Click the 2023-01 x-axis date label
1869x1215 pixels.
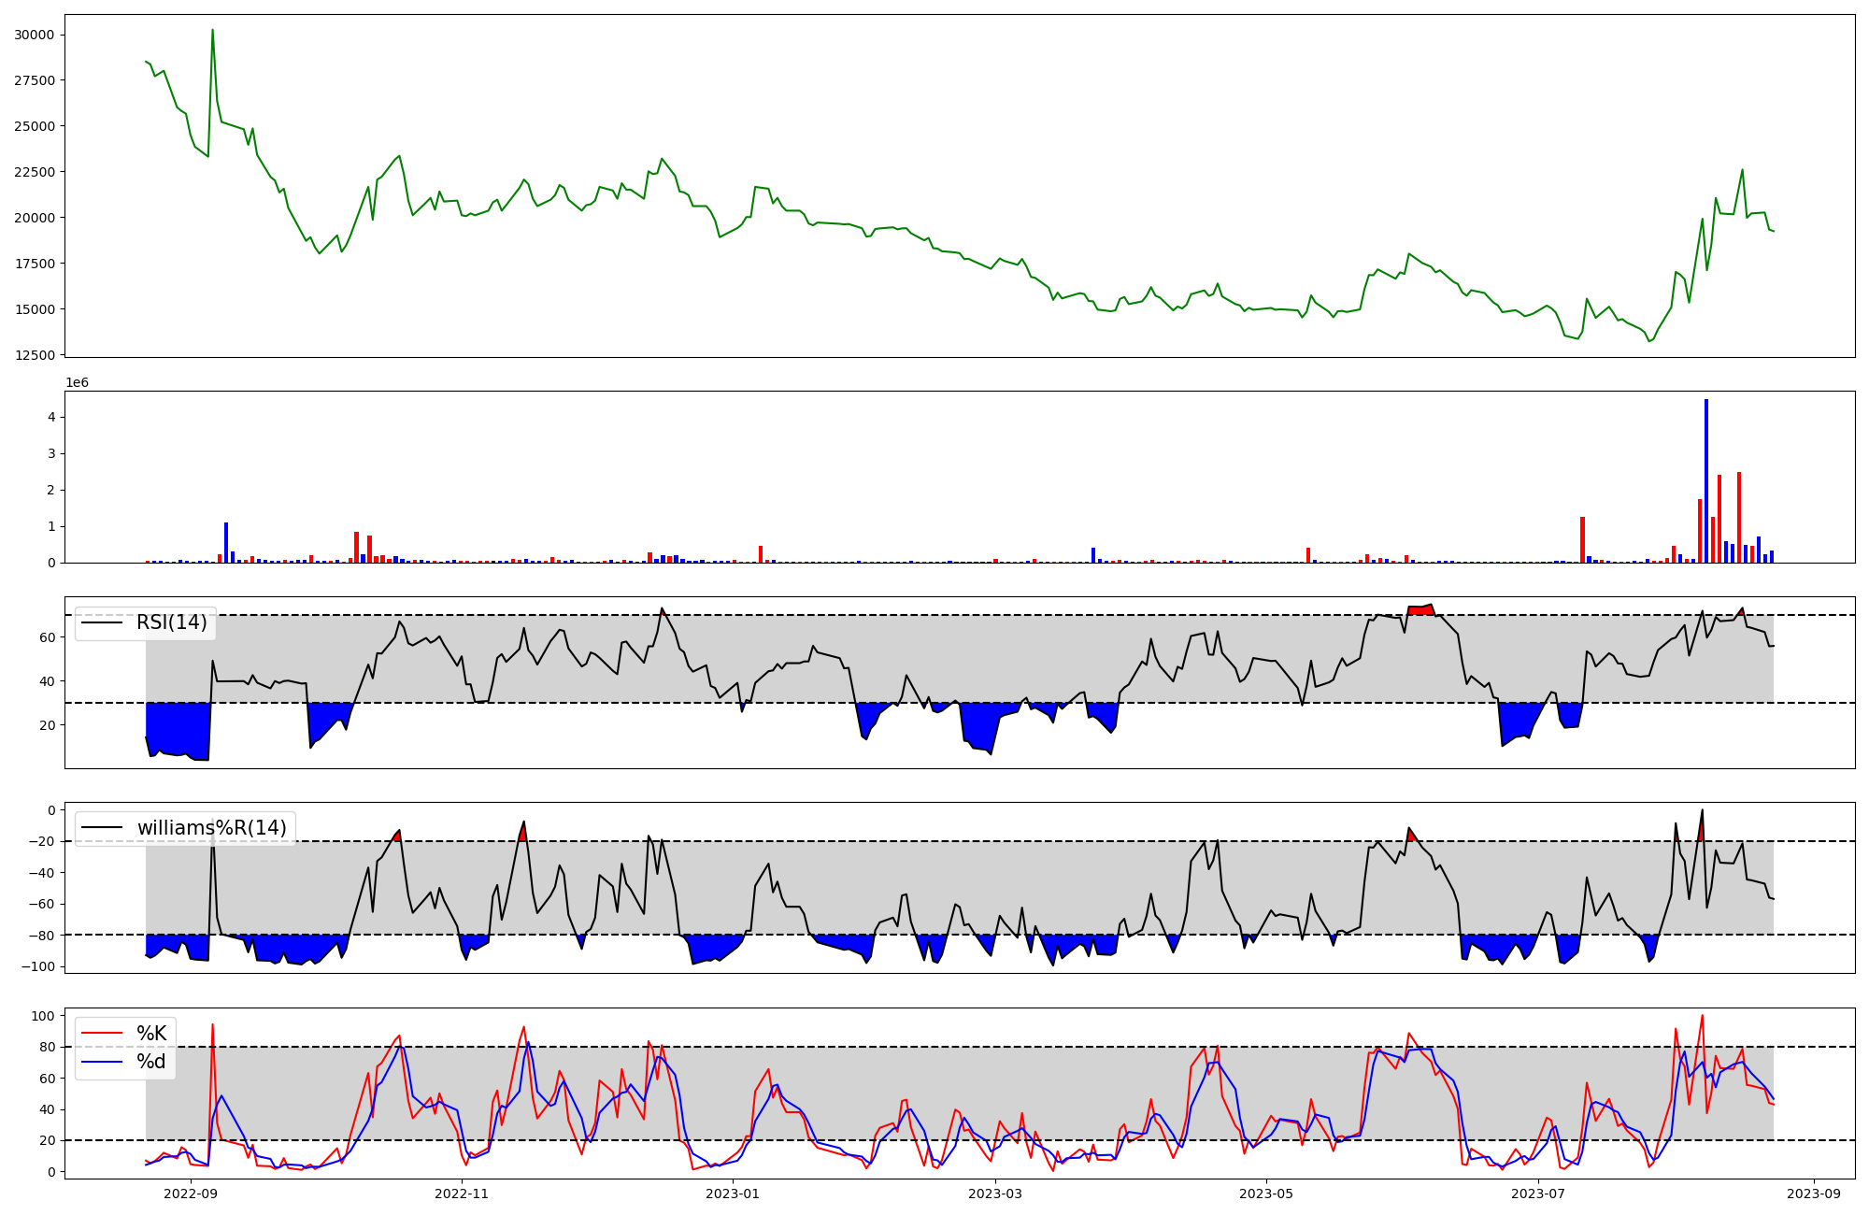coord(733,1194)
